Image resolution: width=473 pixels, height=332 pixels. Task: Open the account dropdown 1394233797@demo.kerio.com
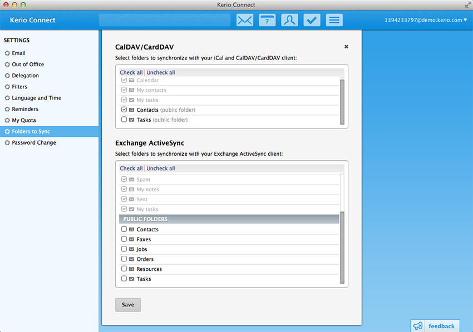tap(426, 20)
